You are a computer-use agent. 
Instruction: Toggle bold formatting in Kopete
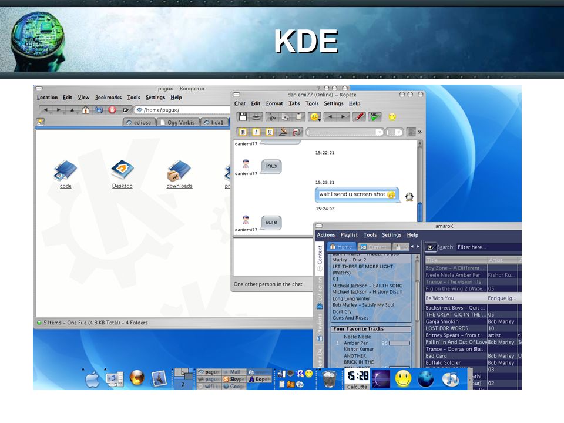pos(243,132)
